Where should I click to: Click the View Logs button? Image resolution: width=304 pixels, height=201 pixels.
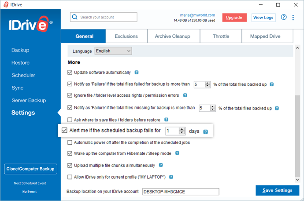(263, 18)
